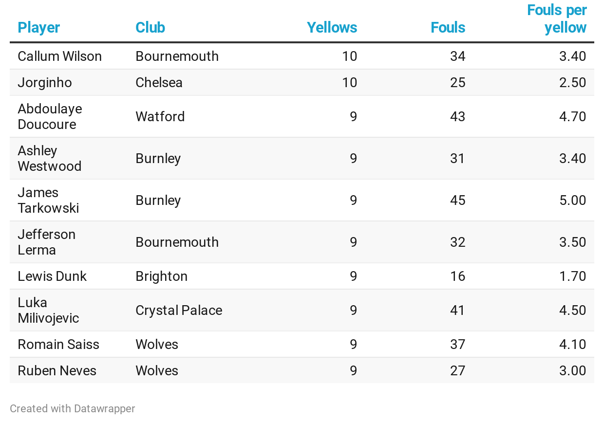The image size is (604, 422).
Task: Select the Fouls column header
Action: (448, 28)
